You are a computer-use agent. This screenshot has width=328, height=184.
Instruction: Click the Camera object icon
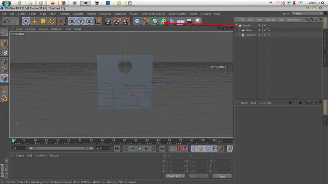pos(189,21)
